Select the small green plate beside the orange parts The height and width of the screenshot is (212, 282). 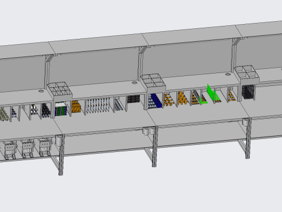point(203,100)
